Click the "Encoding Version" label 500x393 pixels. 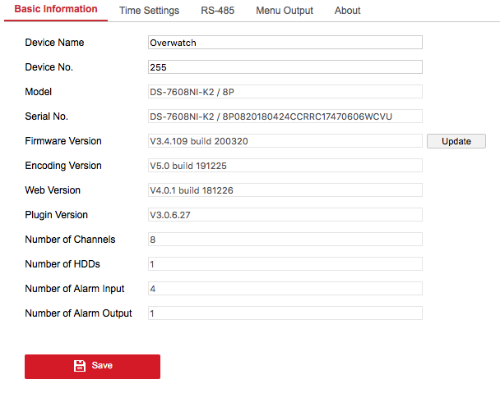pyautogui.click(x=63, y=166)
